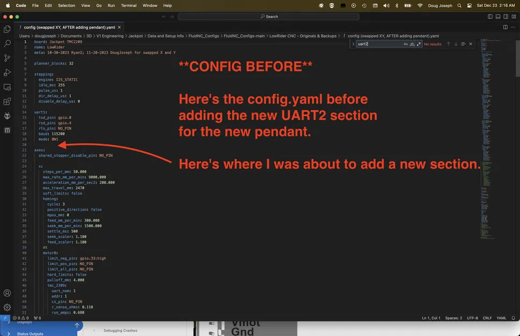This screenshot has width=520, height=336.
Task: Click the Jackpot breadcrumb segment
Action: [x=136, y=36]
